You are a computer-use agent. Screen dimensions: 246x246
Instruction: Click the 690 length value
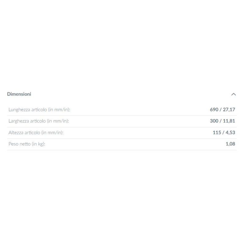click(214, 109)
